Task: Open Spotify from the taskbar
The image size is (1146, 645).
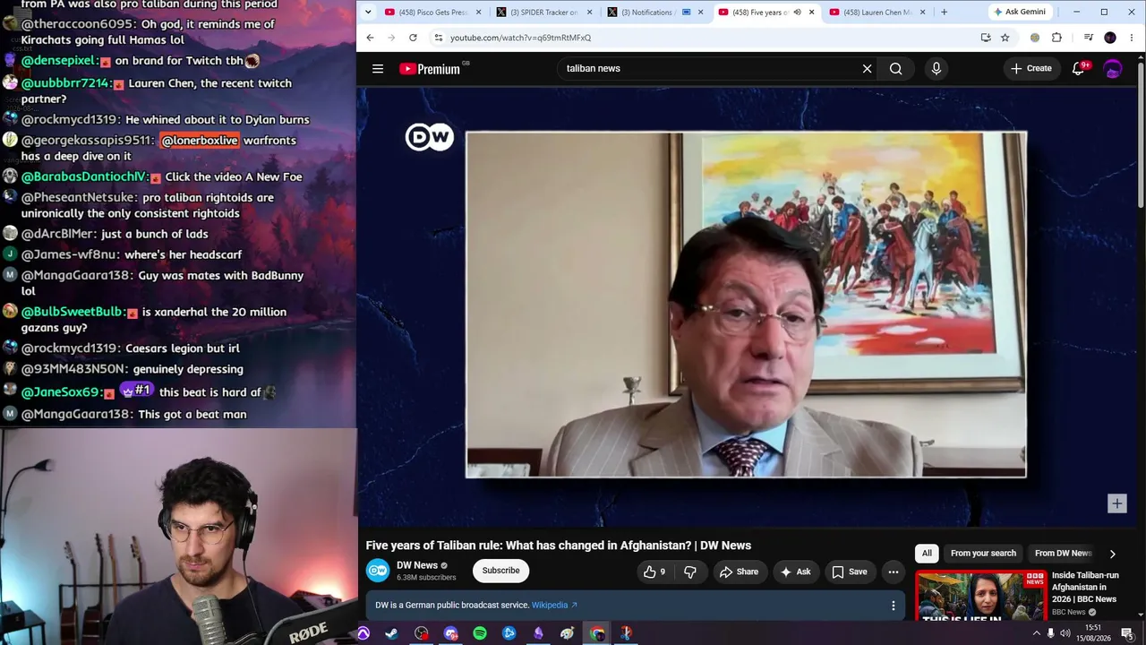Action: (x=480, y=633)
